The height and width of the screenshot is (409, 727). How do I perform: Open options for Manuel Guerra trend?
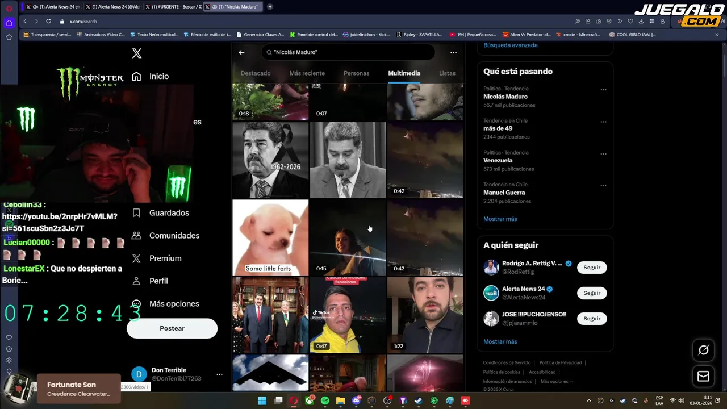pyautogui.click(x=603, y=186)
